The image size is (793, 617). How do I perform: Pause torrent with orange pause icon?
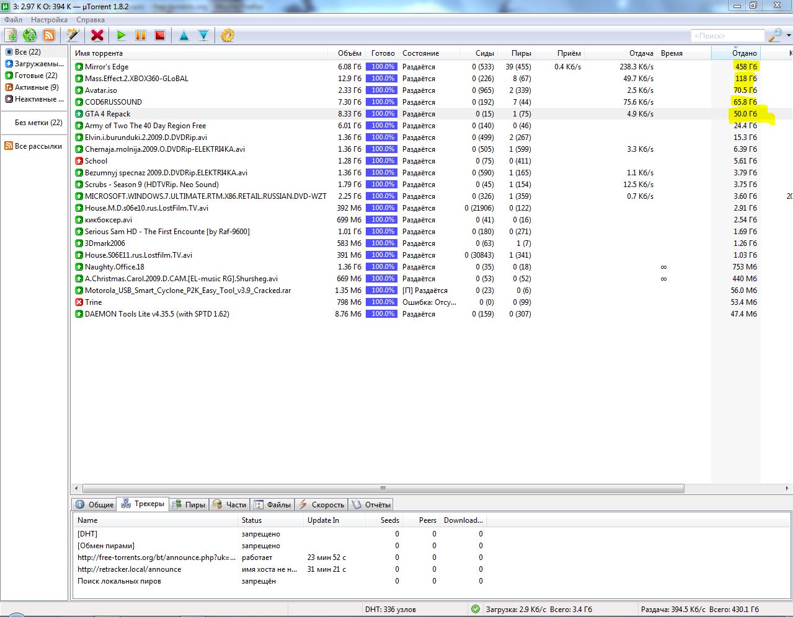pyautogui.click(x=141, y=35)
